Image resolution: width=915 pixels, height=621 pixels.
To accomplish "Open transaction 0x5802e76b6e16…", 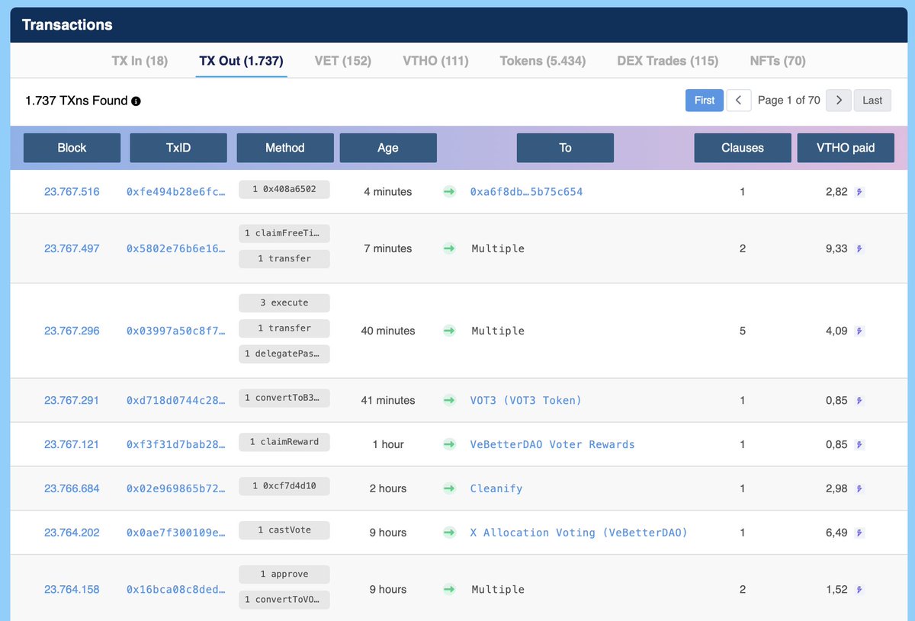I will pyautogui.click(x=176, y=248).
